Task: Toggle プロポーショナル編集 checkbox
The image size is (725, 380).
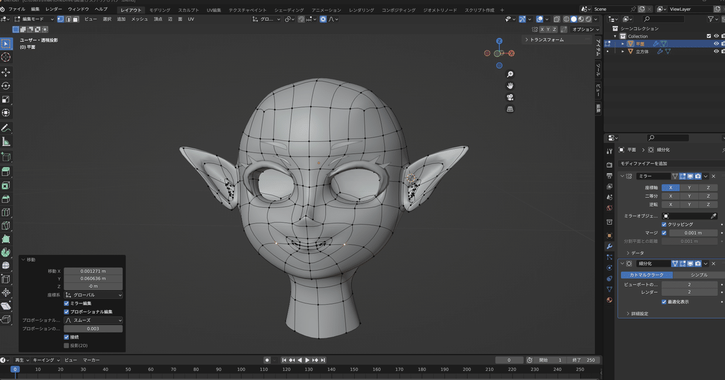Action: tap(66, 312)
